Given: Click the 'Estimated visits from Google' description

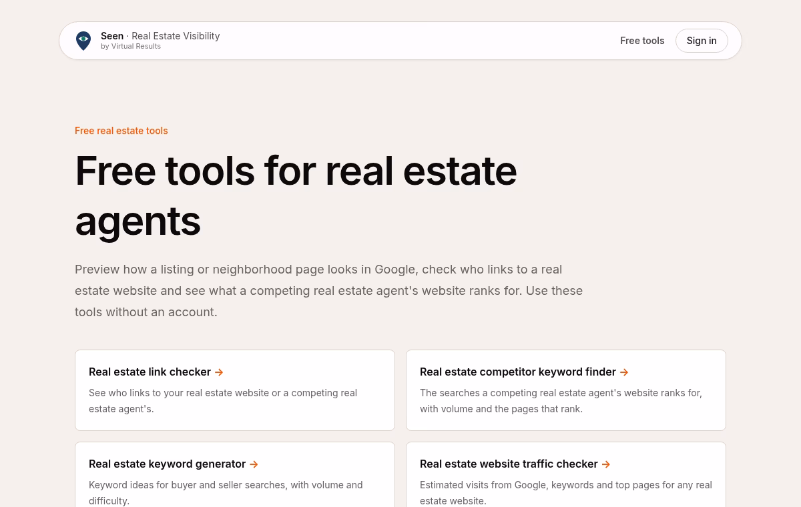Looking at the screenshot, I should pyautogui.click(x=566, y=493).
